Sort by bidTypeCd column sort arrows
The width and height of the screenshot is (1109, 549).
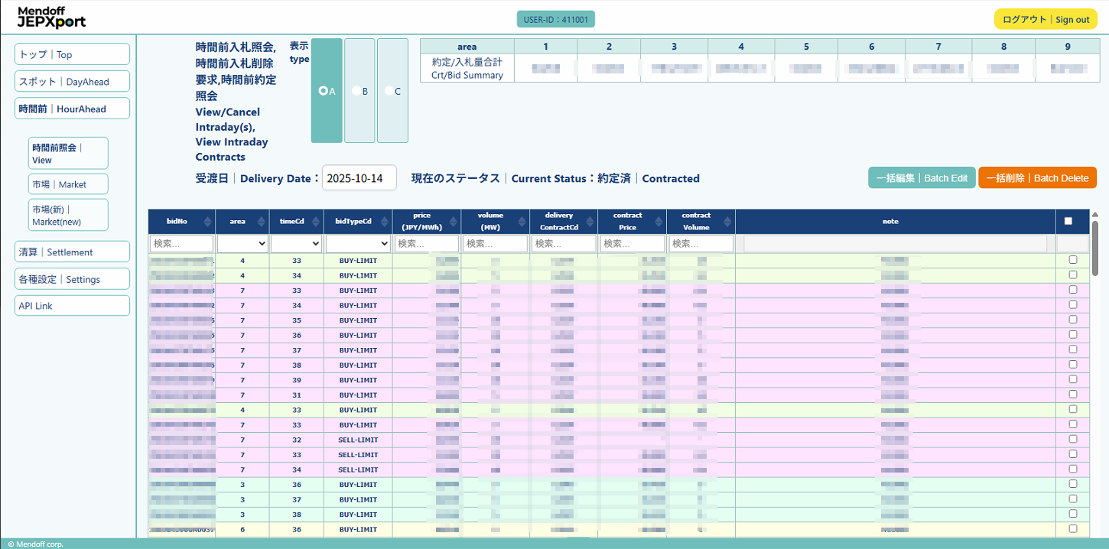coord(384,222)
